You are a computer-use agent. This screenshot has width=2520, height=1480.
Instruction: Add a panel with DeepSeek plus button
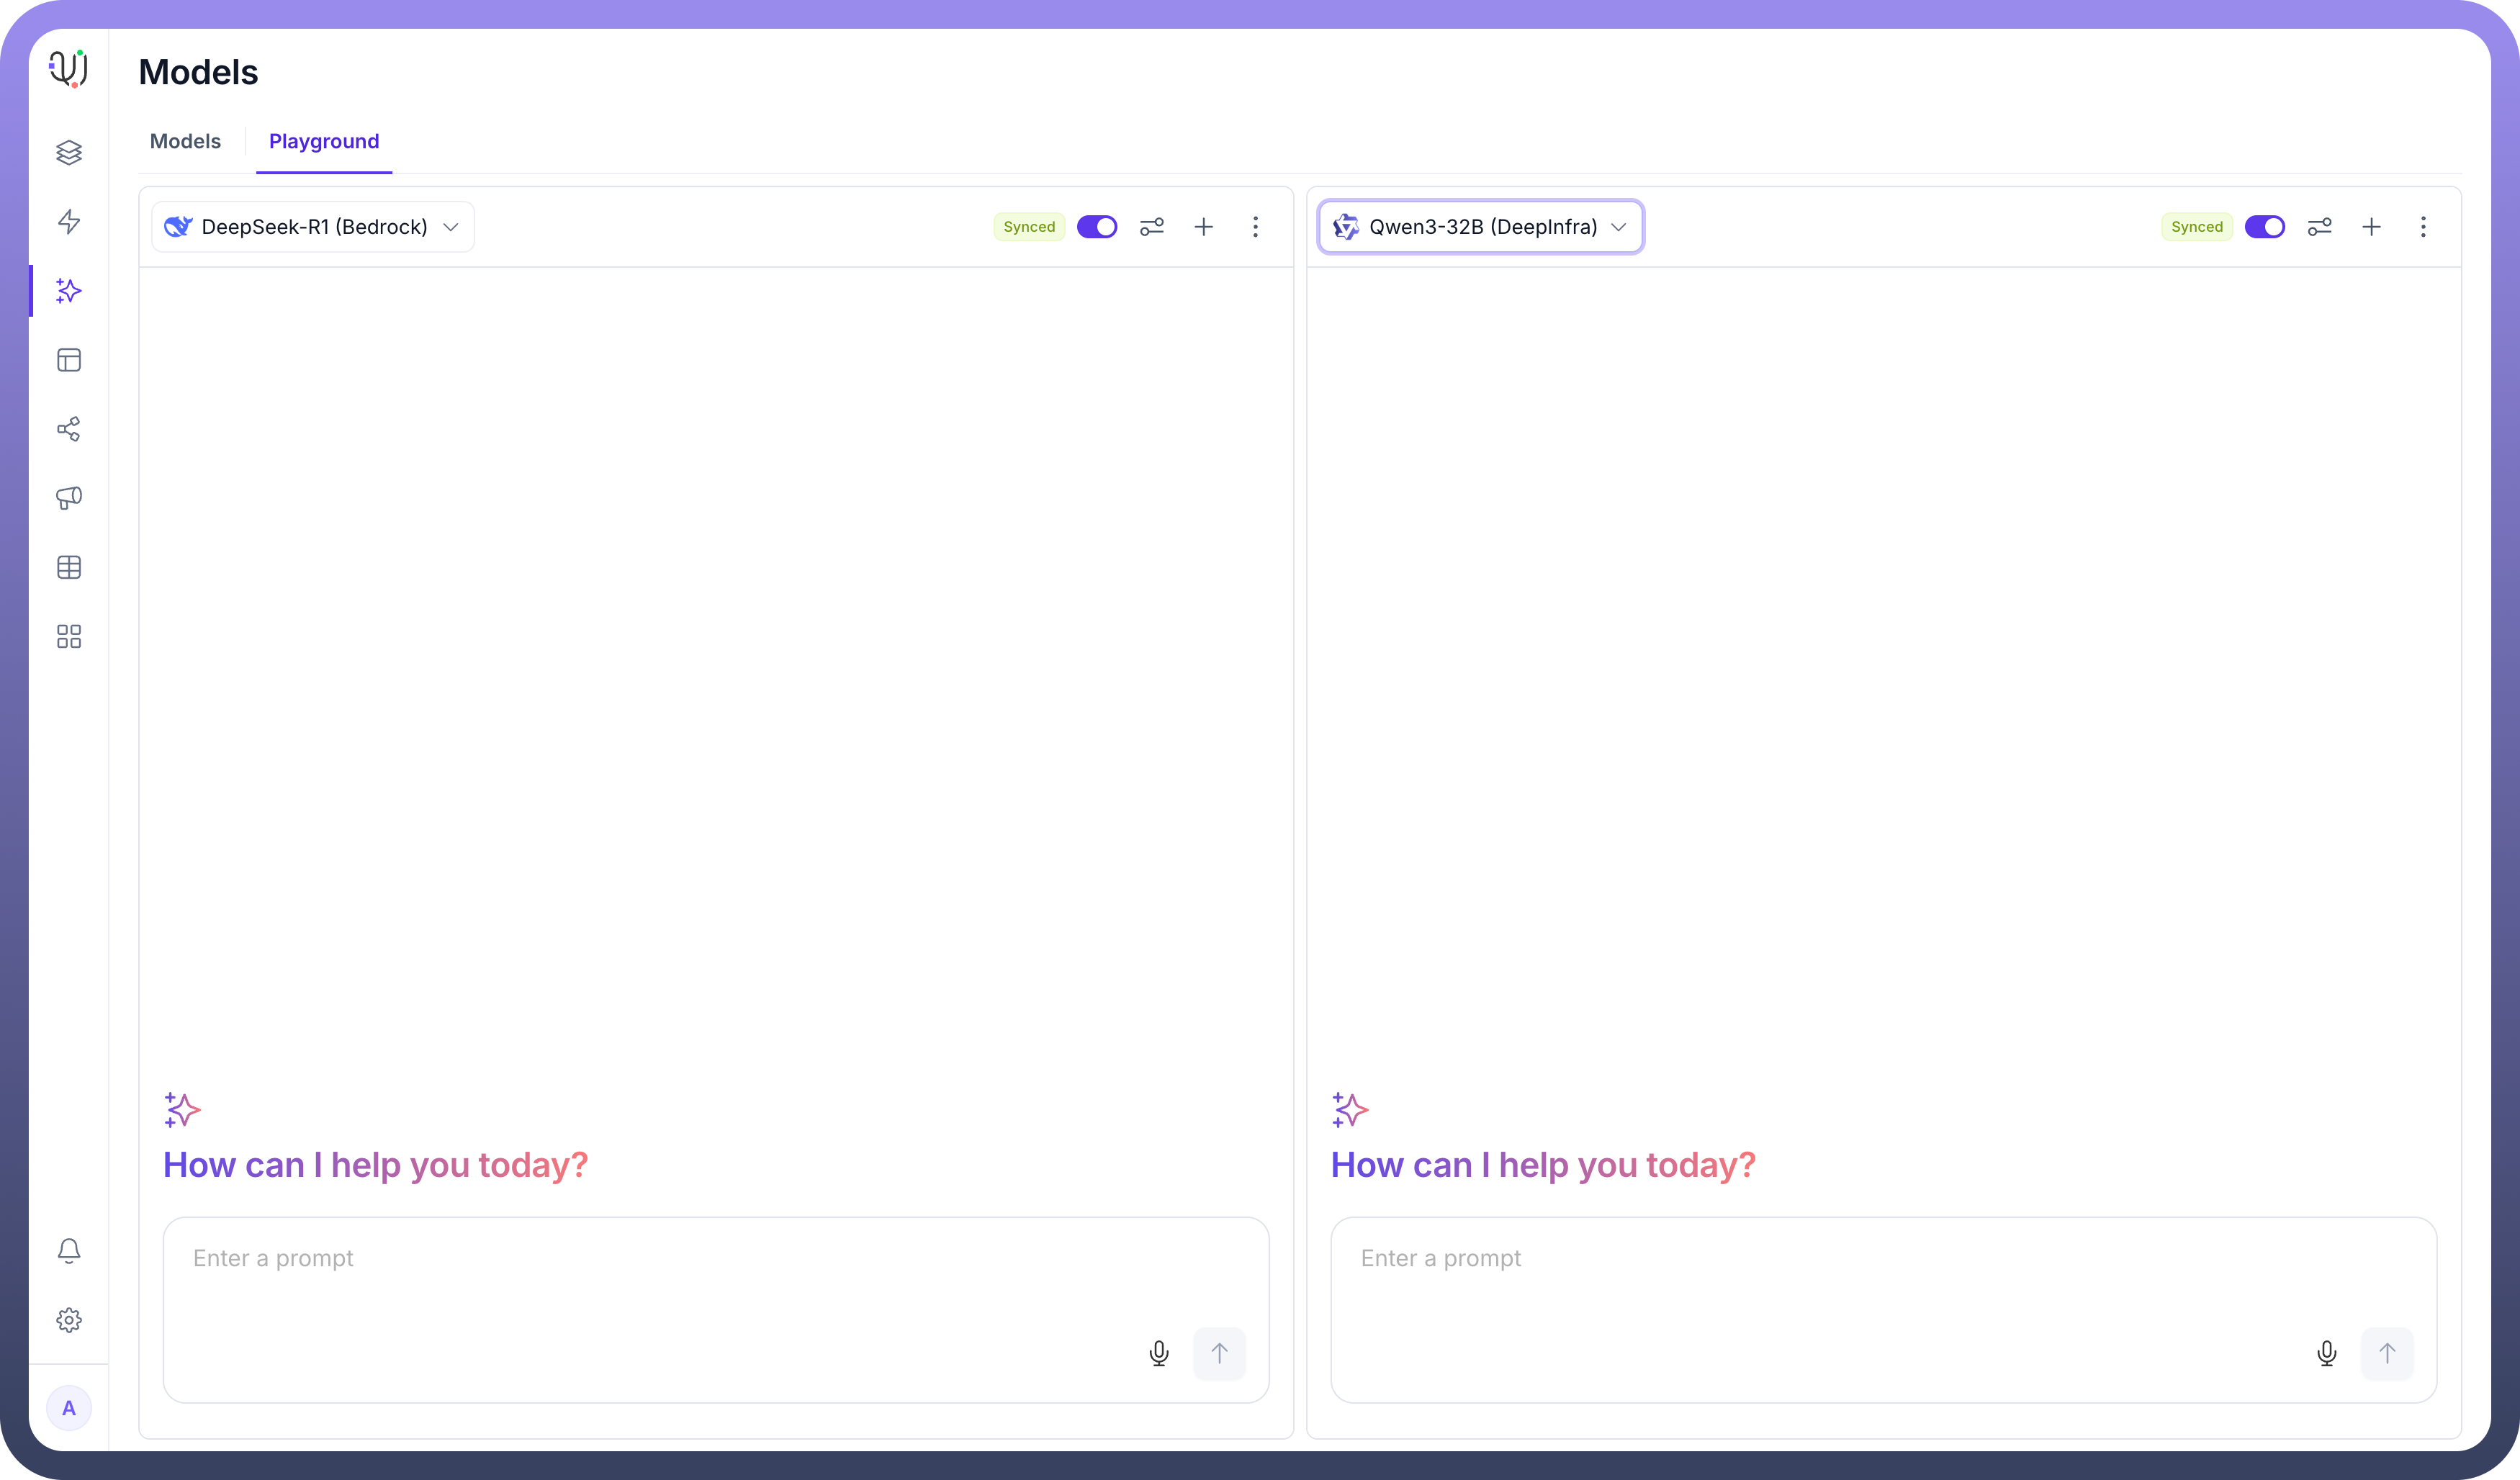(x=1203, y=227)
